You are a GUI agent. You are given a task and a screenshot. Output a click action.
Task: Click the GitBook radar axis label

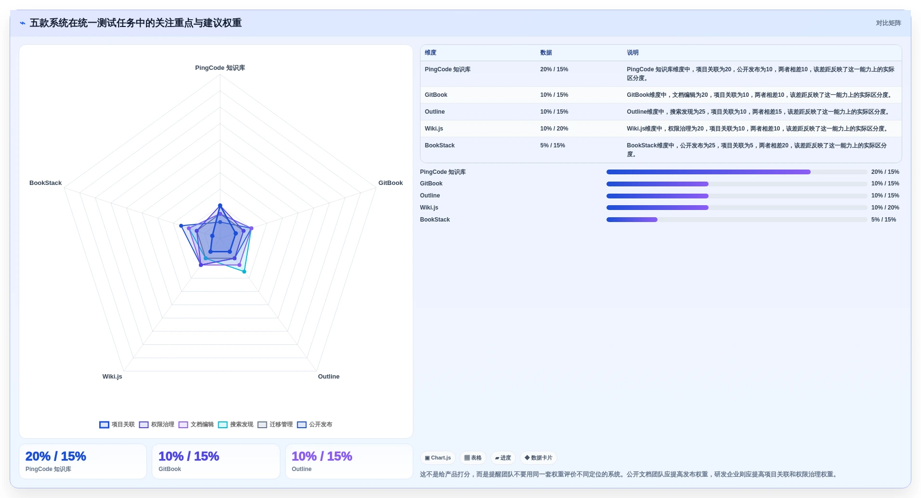pyautogui.click(x=391, y=183)
